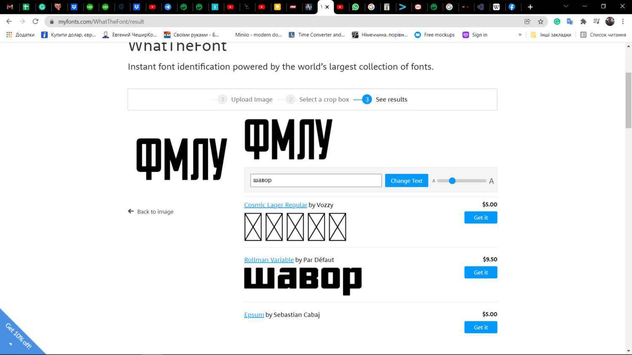The height and width of the screenshot is (355, 632).
Task: Expand the hidden bookmarks overflow chevron
Action: [520, 35]
